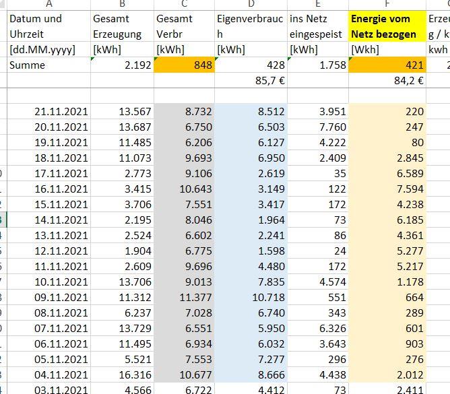450x394 pixels.
Task: Select the date cell 04.11.2021
Action: click(49, 374)
